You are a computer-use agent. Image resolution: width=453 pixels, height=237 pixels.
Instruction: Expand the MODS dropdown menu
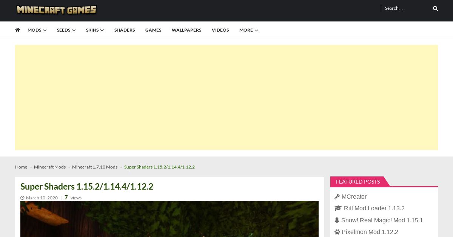click(x=37, y=30)
